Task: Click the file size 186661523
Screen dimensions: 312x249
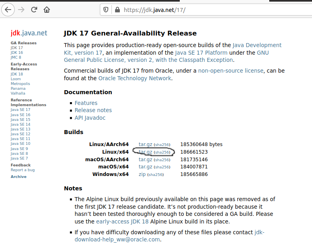Action: coord(194,152)
